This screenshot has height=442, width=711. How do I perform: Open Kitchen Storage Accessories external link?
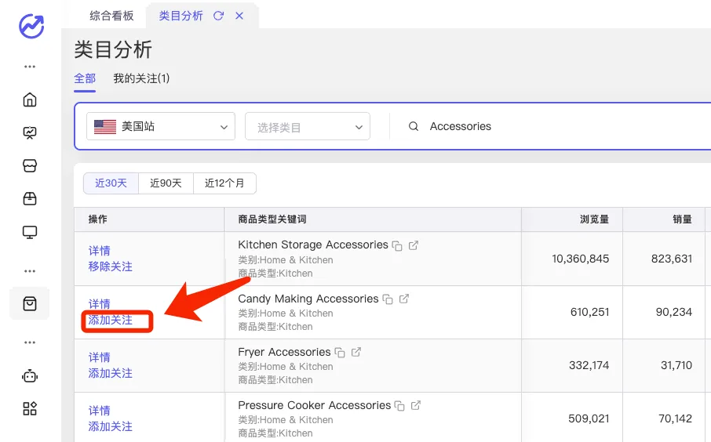(x=413, y=245)
